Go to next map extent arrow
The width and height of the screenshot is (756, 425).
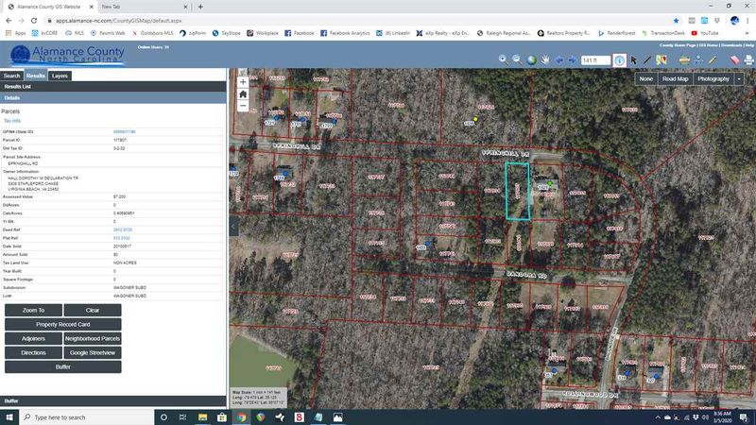573,59
